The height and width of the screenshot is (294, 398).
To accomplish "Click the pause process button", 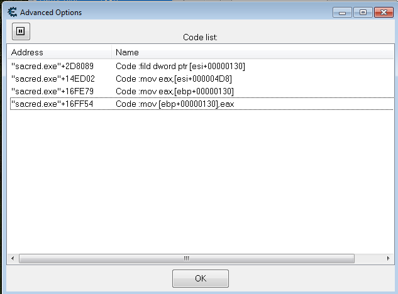I will coord(21,31).
